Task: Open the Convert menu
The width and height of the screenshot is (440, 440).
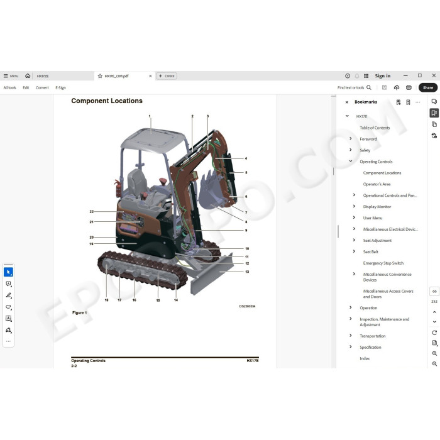Action: tap(42, 87)
